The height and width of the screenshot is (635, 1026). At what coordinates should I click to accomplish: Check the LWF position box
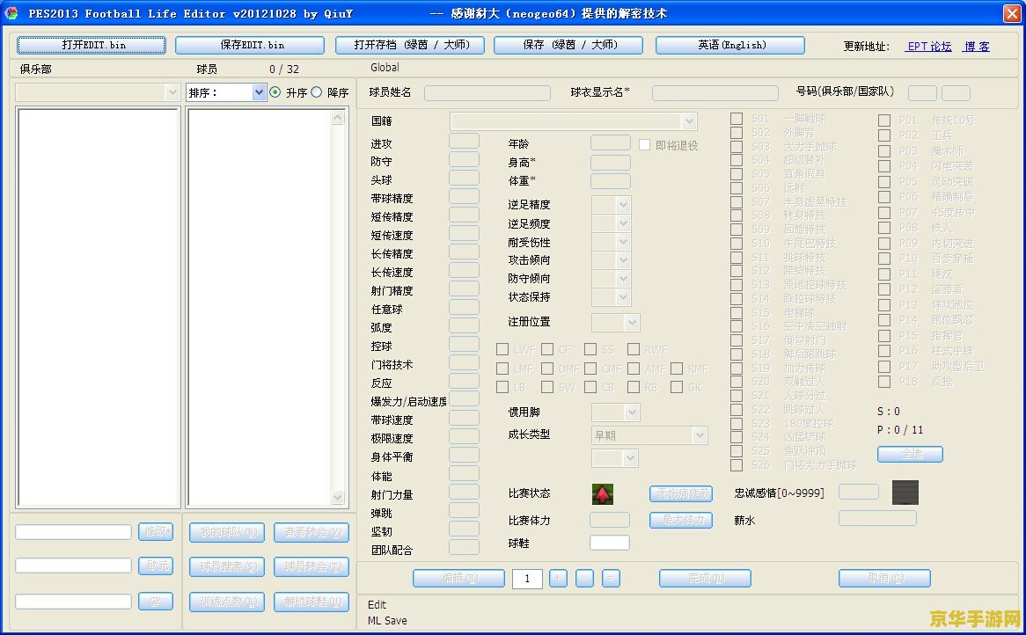pos(502,349)
